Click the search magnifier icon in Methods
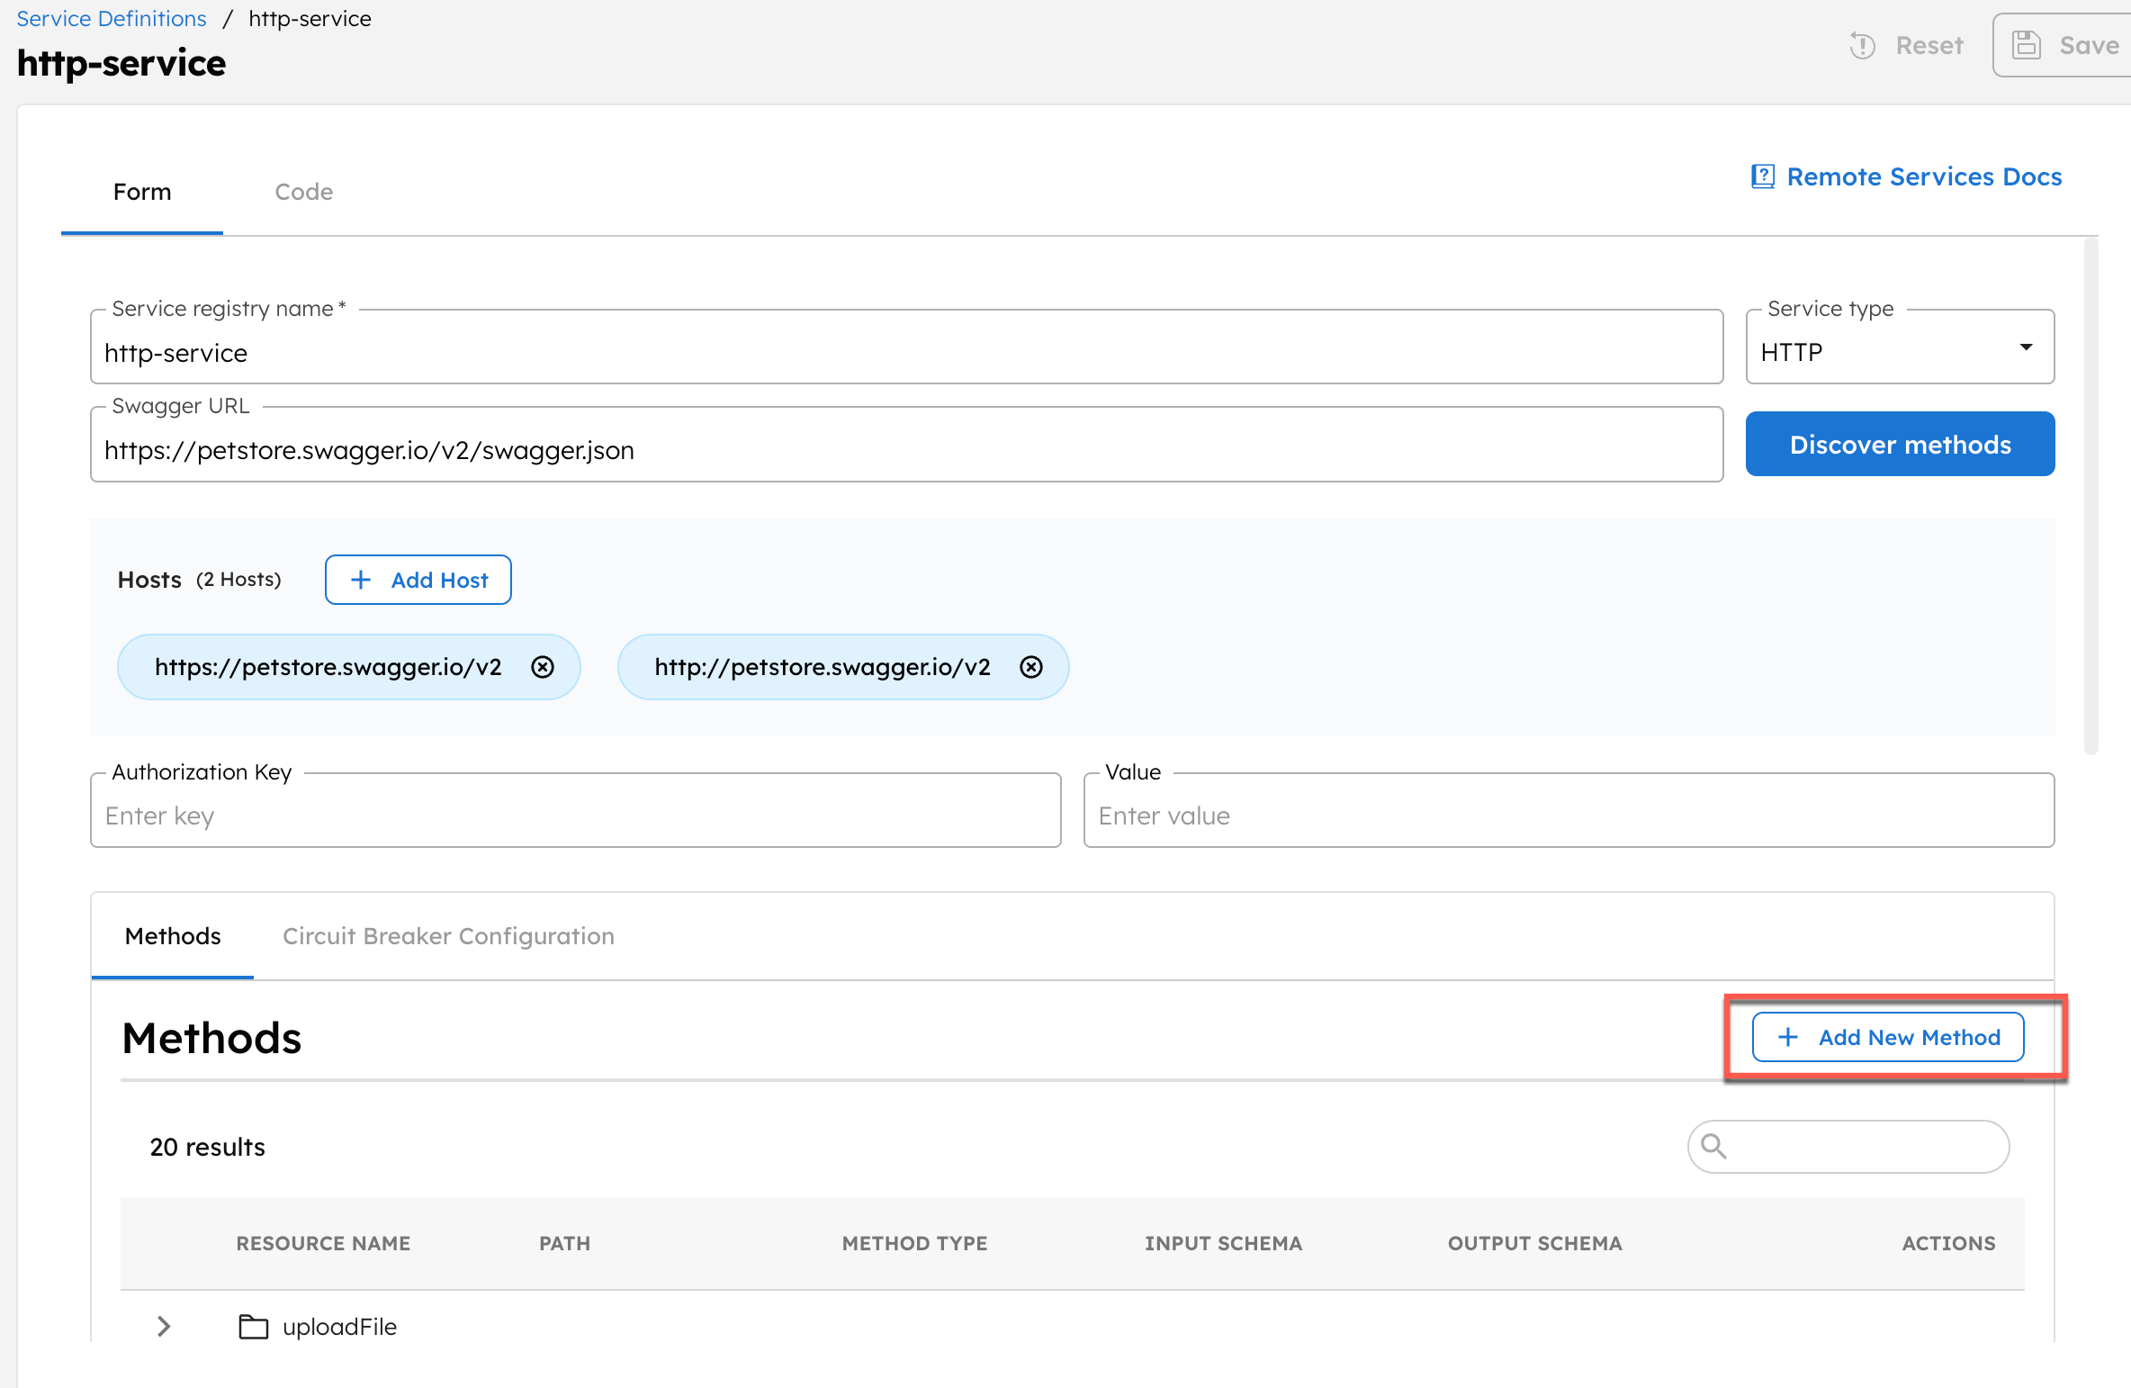 1713,1147
